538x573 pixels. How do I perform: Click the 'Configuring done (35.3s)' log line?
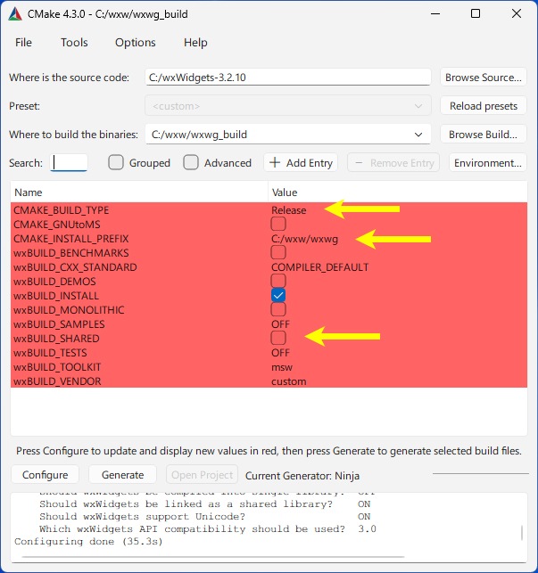tap(88, 541)
